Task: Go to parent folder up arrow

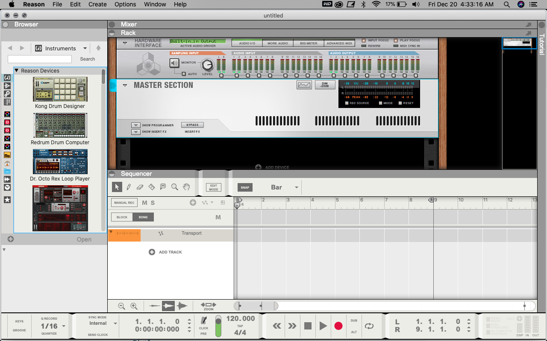Action: tap(98, 48)
